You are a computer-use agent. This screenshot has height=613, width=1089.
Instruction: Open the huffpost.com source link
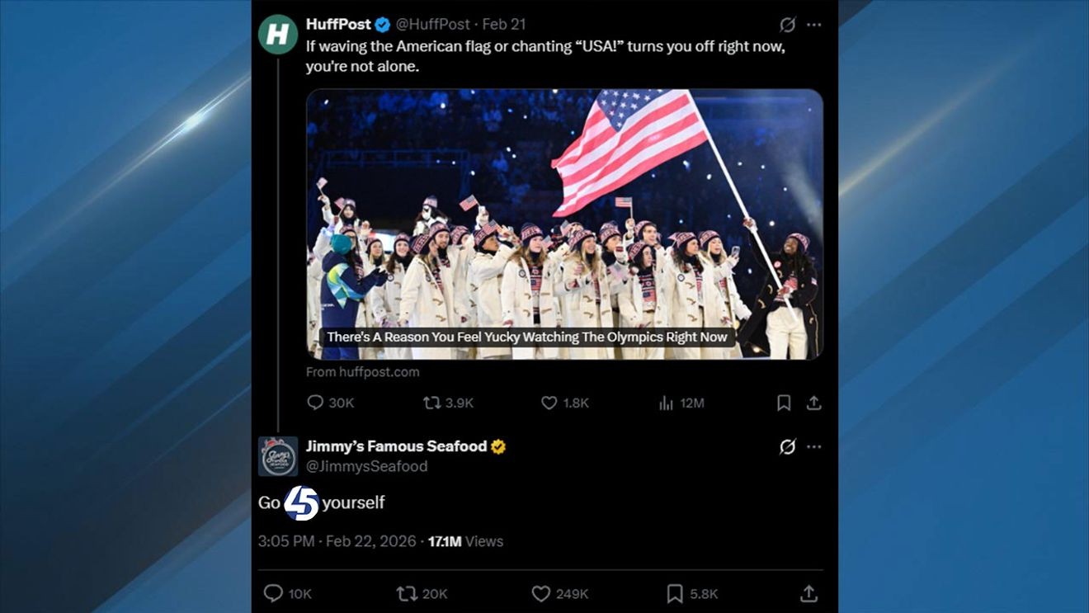click(363, 372)
